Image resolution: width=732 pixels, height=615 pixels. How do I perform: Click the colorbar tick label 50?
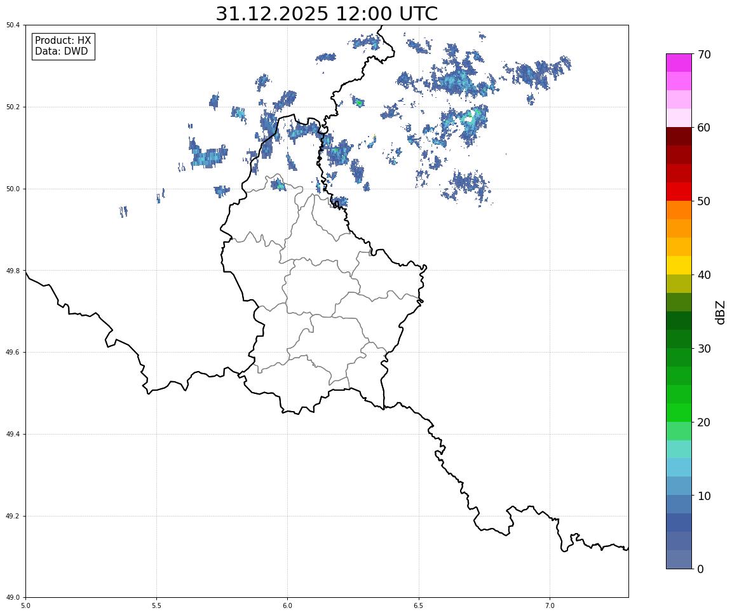pyautogui.click(x=704, y=201)
